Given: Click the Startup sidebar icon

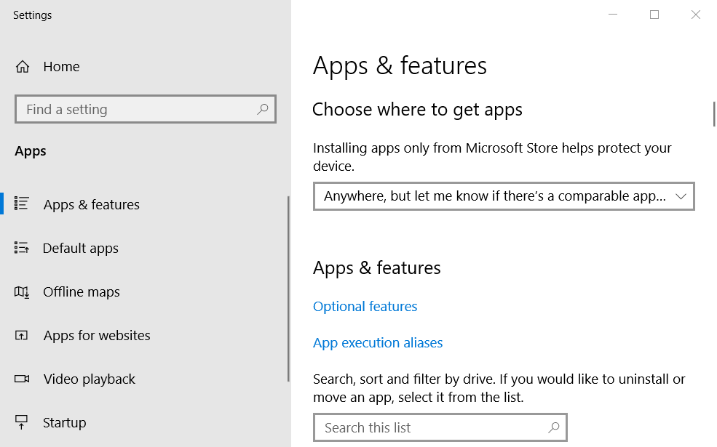Looking at the screenshot, I should [x=22, y=422].
